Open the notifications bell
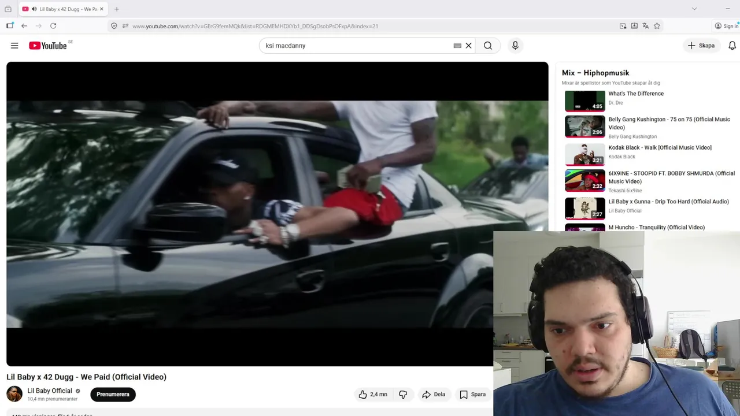The image size is (740, 416). tap(732, 46)
